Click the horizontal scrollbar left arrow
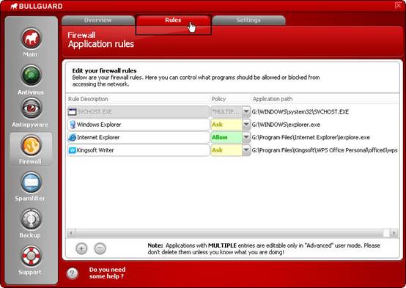This screenshot has width=406, height=288. tap(71, 232)
